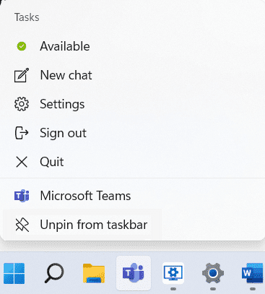
Task: Open taskbar Search magnifier
Action: click(x=54, y=273)
